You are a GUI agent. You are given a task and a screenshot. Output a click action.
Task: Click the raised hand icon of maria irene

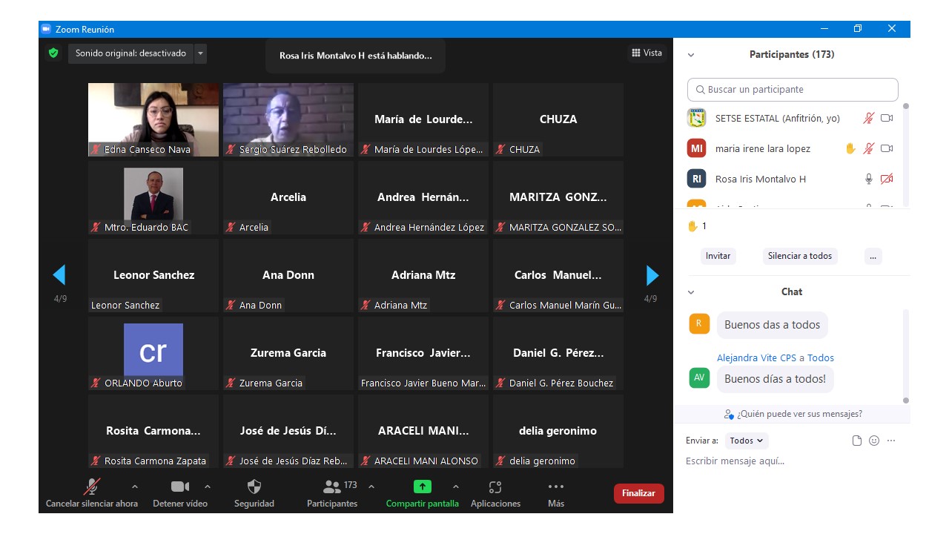pos(850,148)
